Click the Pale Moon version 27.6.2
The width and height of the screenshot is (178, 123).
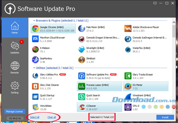[x=90, y=31]
